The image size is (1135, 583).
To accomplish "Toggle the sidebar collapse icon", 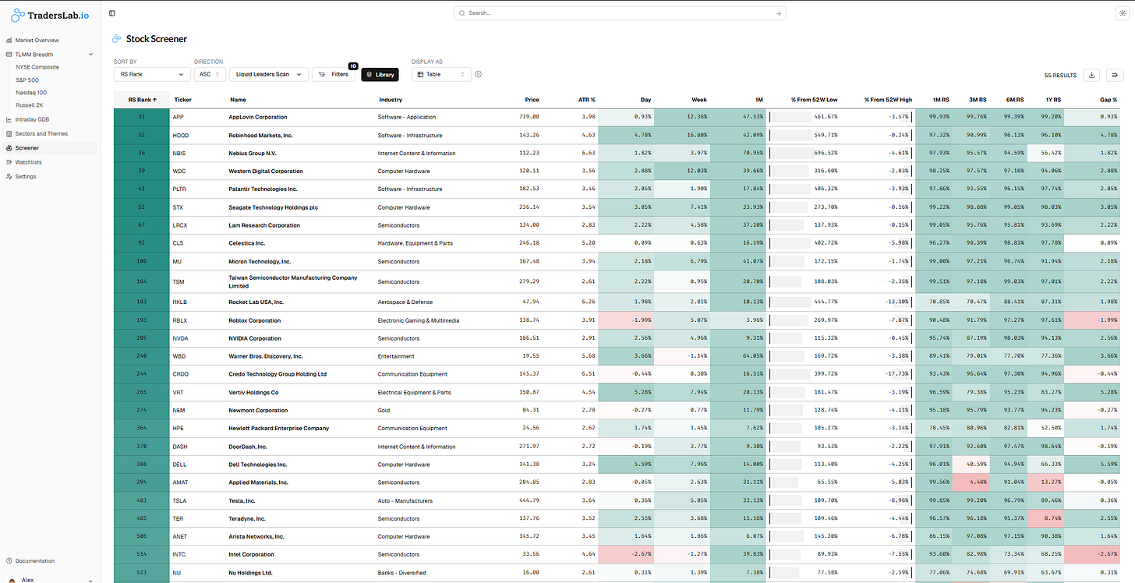I will point(112,13).
